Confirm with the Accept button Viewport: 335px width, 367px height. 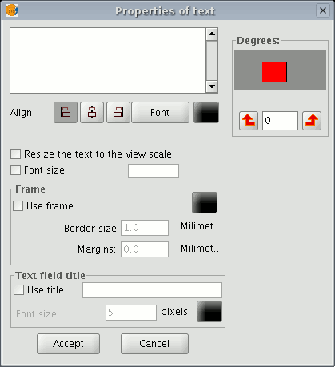point(68,344)
